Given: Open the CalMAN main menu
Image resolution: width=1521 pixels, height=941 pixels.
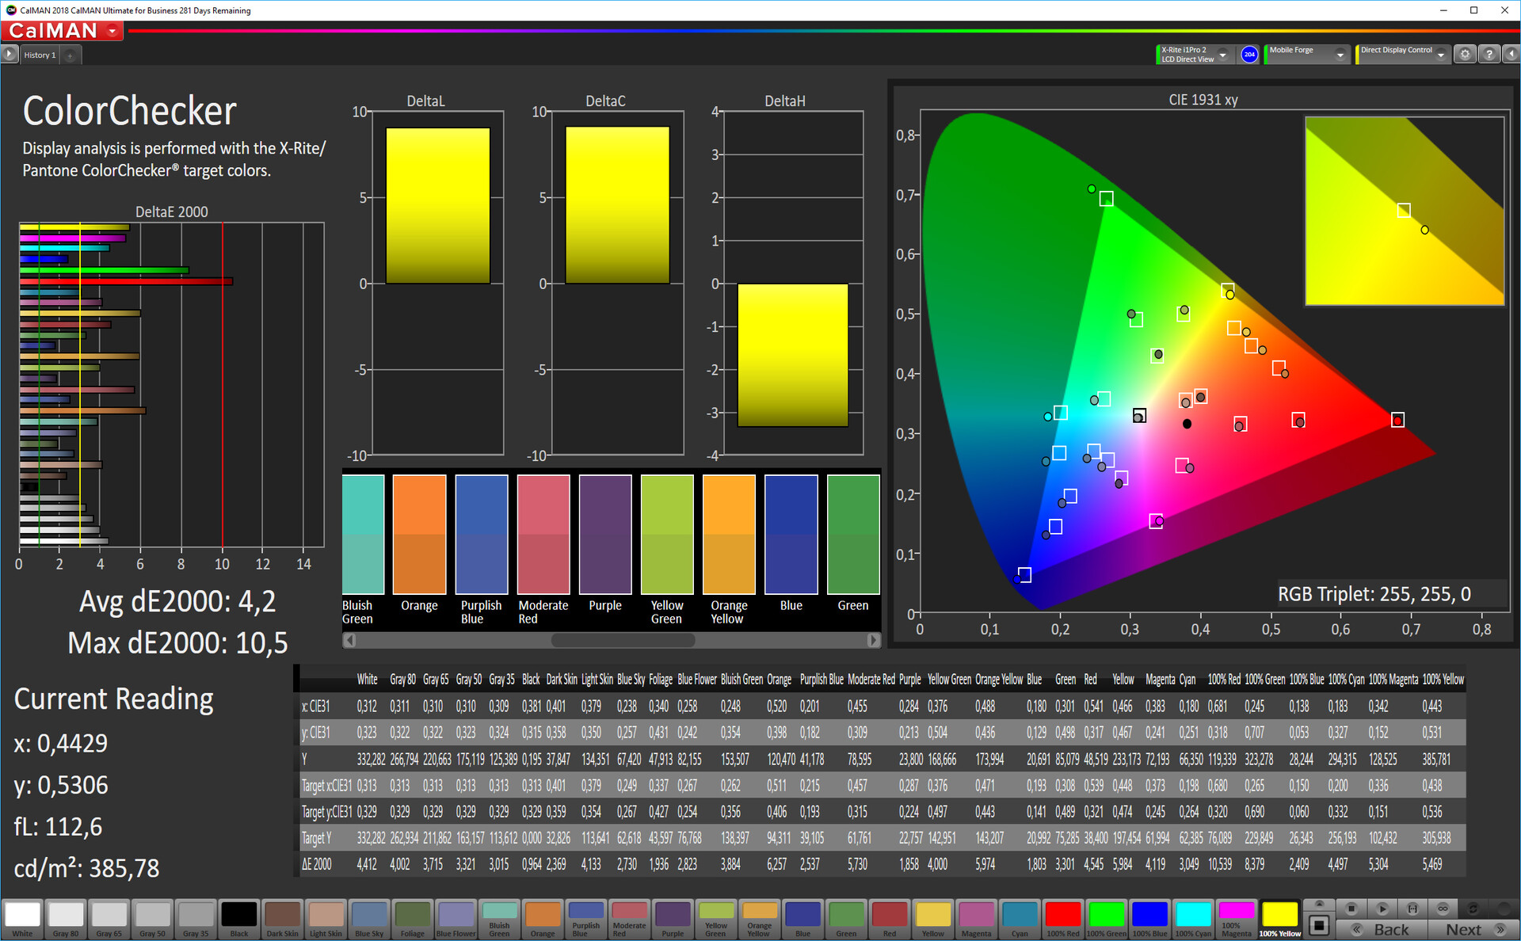Looking at the screenshot, I should pyautogui.click(x=113, y=31).
